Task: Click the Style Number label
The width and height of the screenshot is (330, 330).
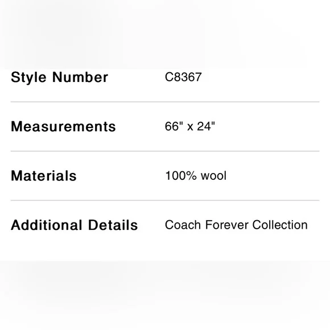Action: click(59, 77)
